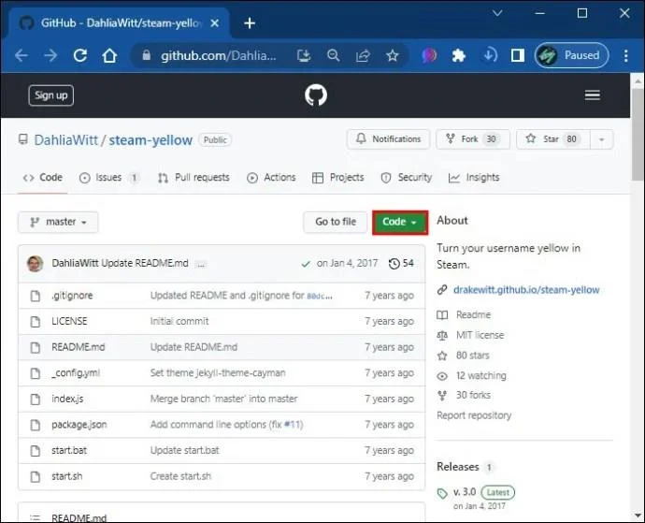Screen dimensions: 645x523
Task: Bookmark this page with star icon
Action: click(393, 55)
